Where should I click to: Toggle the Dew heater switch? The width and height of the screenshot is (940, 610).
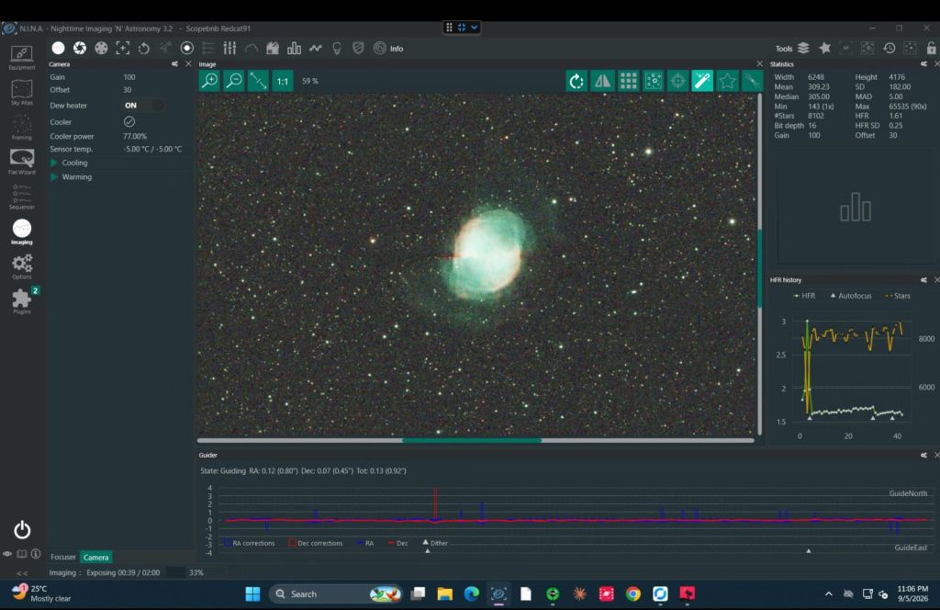coord(144,105)
